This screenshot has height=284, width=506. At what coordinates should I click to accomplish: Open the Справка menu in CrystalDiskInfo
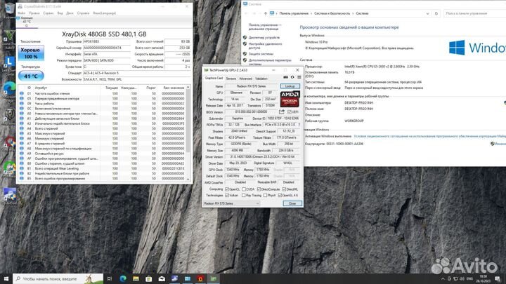(83, 13)
